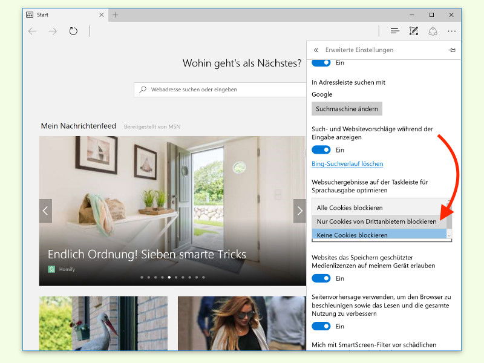The width and height of the screenshot is (484, 363).
Task: Go forward to next page
Action: click(x=53, y=31)
